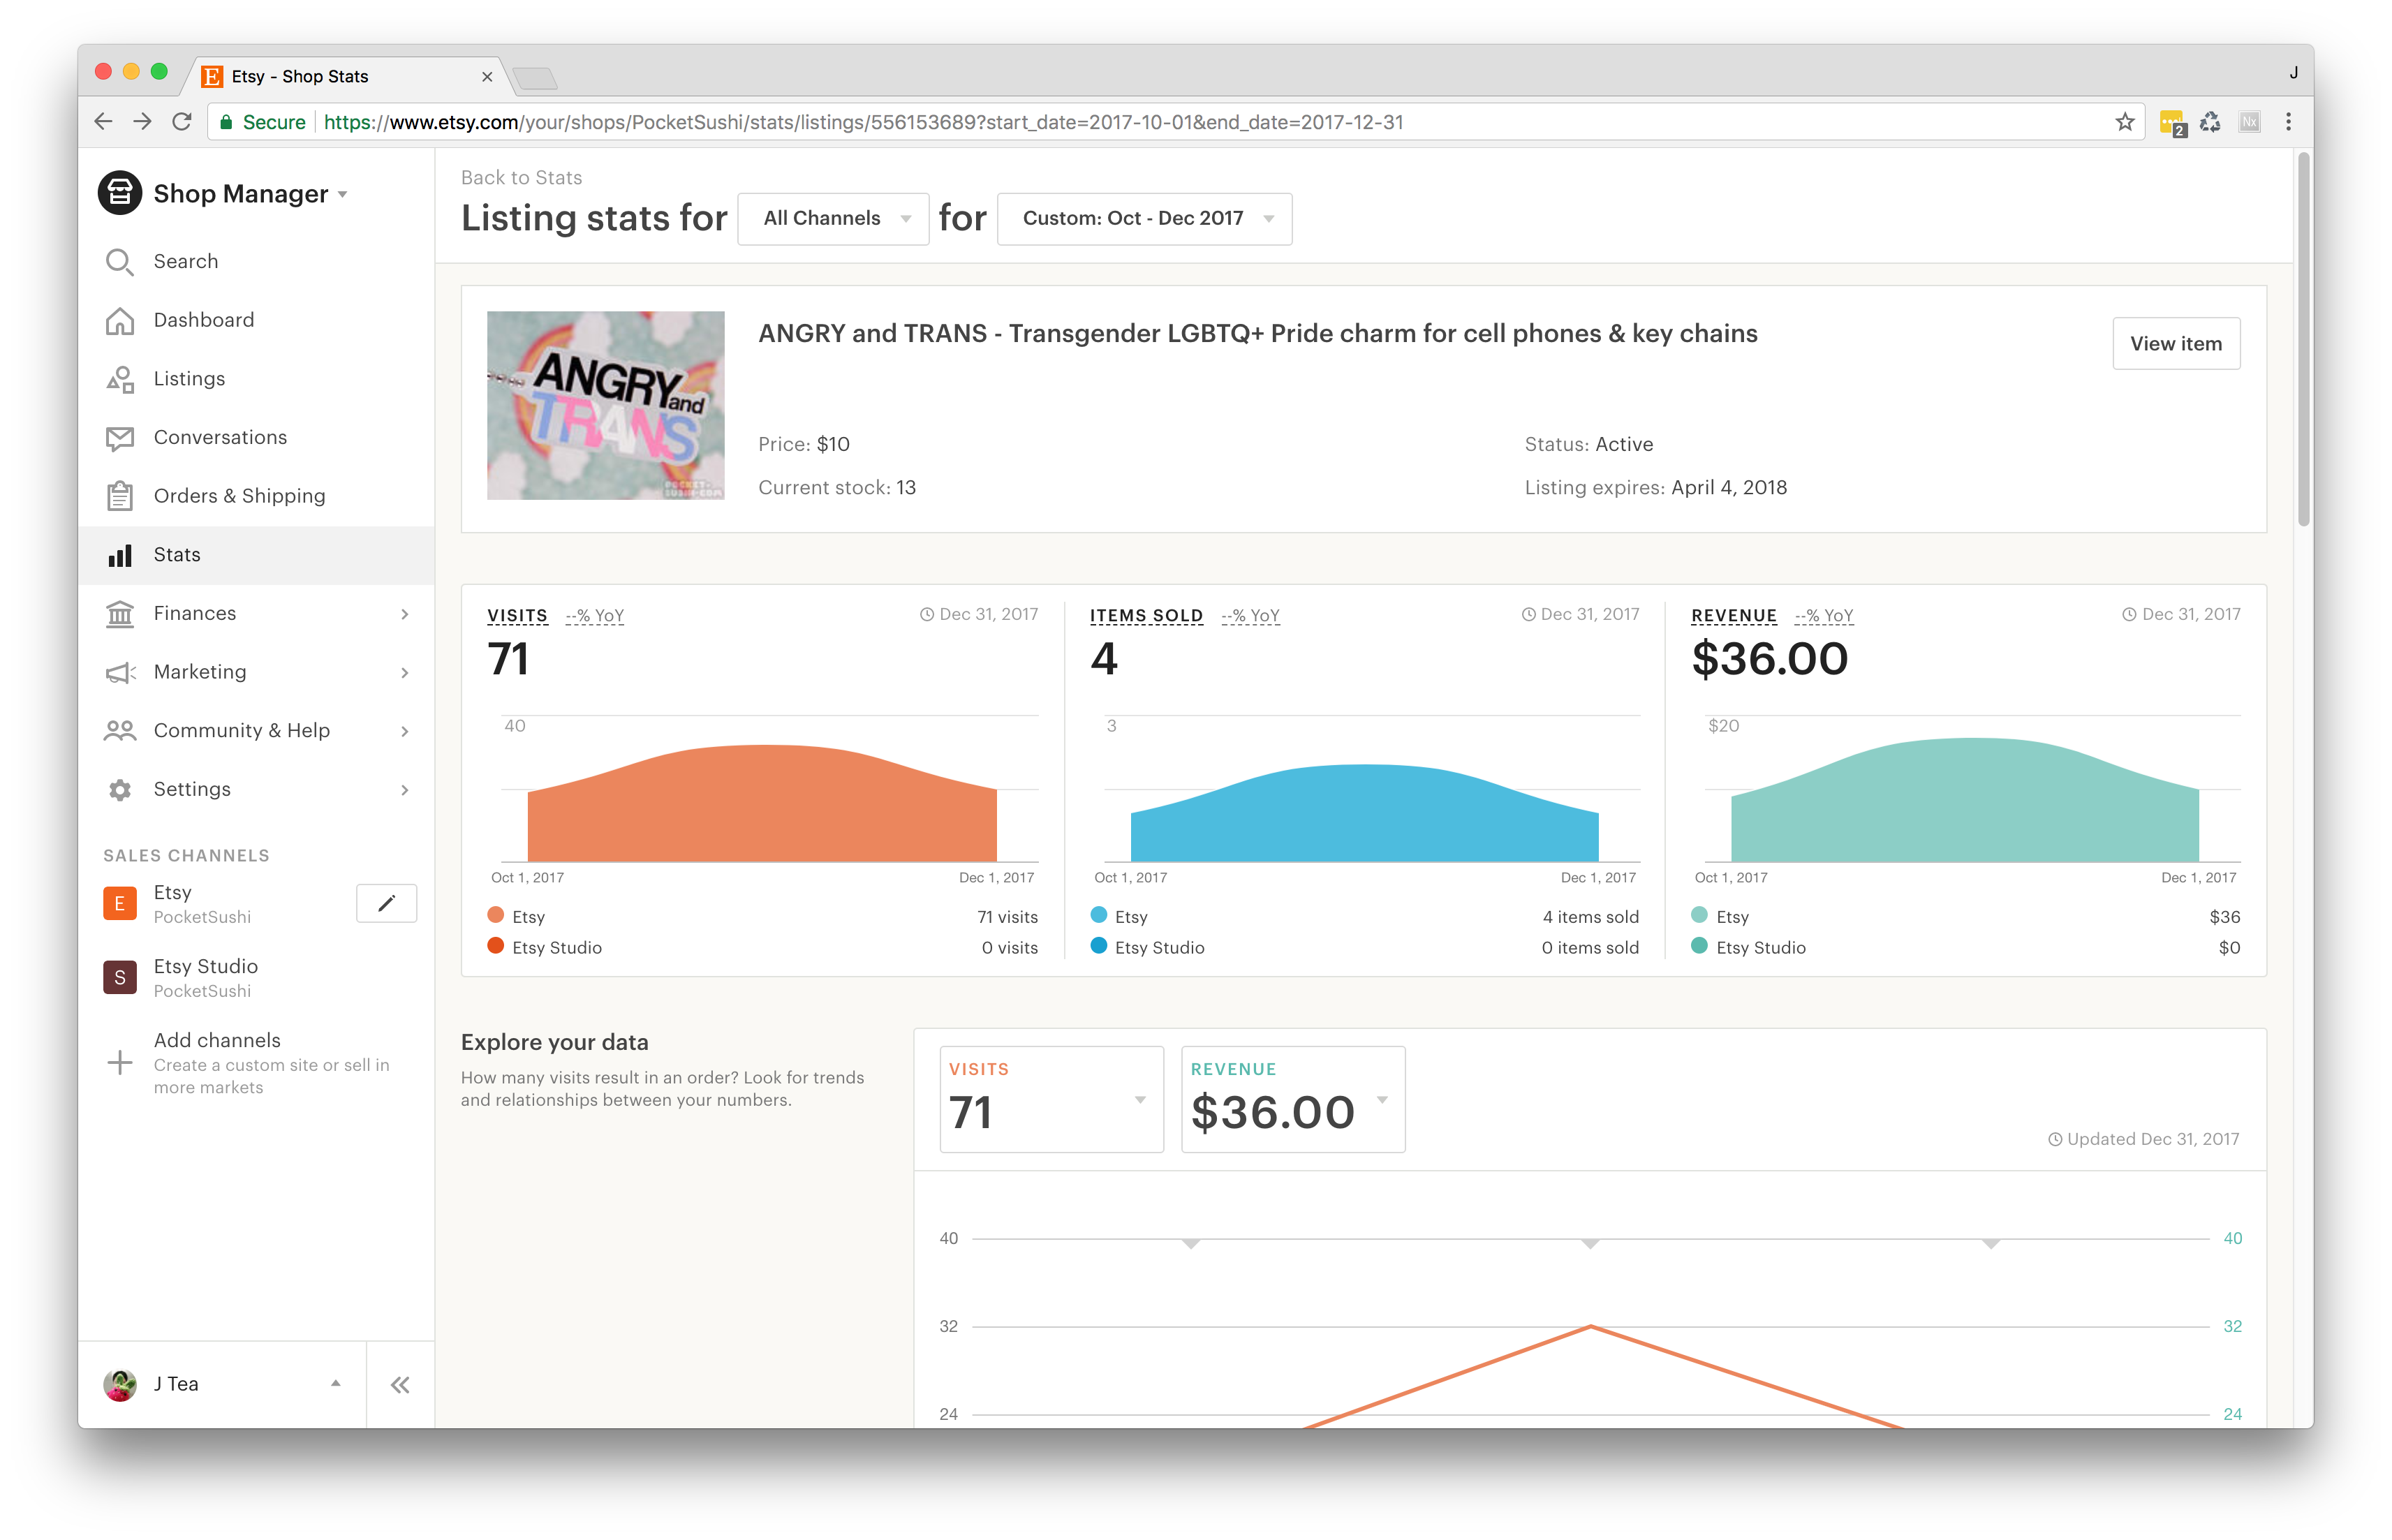Click the Visits --% YoY label
The height and width of the screenshot is (1540, 2392).
click(x=594, y=616)
